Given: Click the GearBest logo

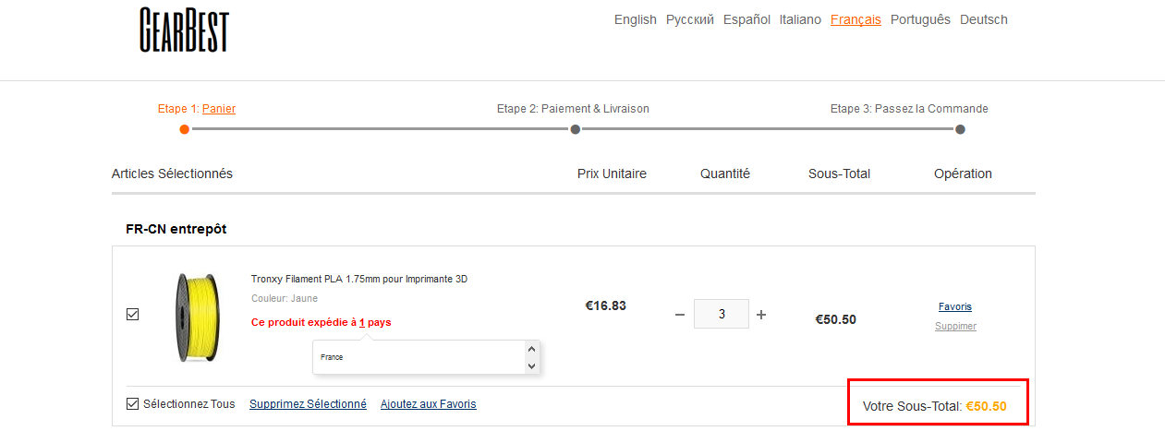Looking at the screenshot, I should coord(184,30).
